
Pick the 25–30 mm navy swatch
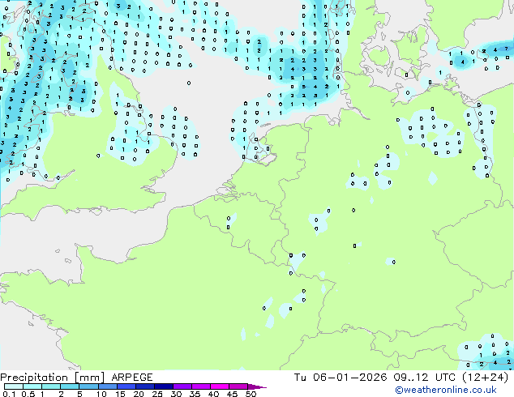pyautogui.click(x=164, y=386)
